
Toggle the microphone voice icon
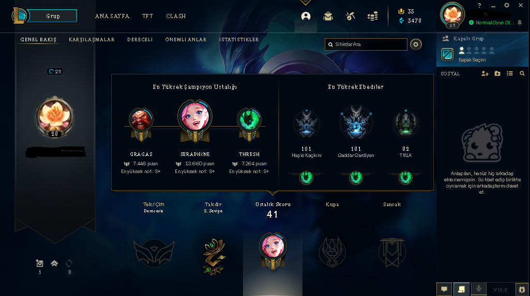pos(478,289)
